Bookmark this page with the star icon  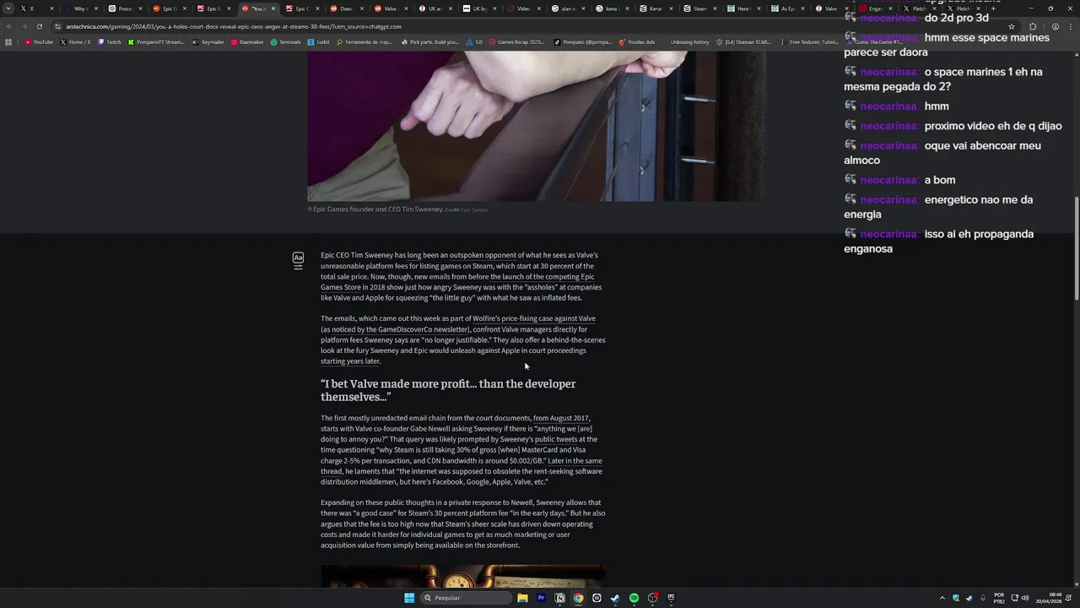(x=1011, y=26)
